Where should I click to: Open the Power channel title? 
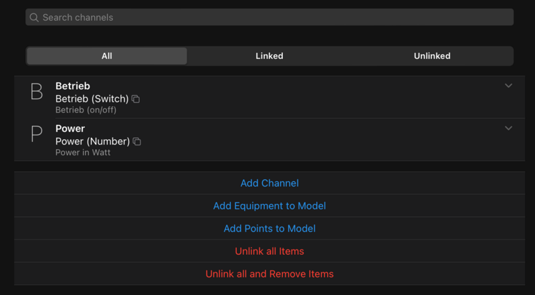(x=70, y=128)
